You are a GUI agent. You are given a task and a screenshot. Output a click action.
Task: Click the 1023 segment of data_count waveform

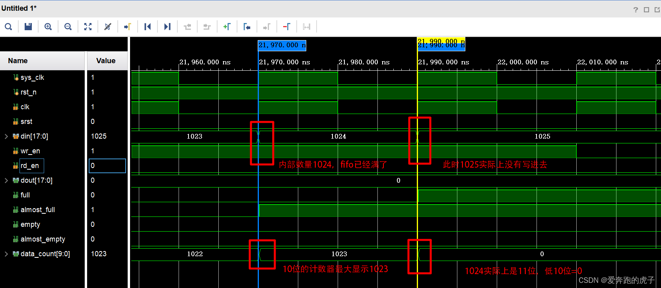point(339,254)
